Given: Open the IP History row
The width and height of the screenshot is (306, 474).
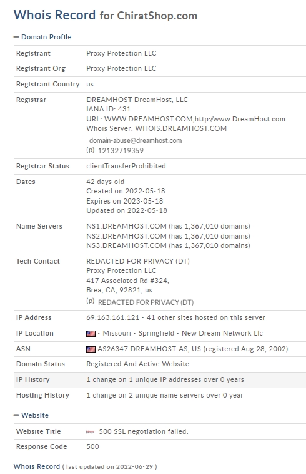Looking at the screenshot, I should tap(160, 379).
